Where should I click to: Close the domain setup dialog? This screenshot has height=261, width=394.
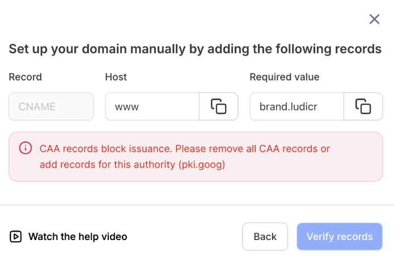(x=374, y=19)
